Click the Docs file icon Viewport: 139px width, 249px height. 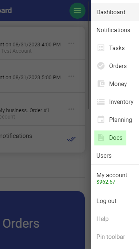[x=101, y=138]
